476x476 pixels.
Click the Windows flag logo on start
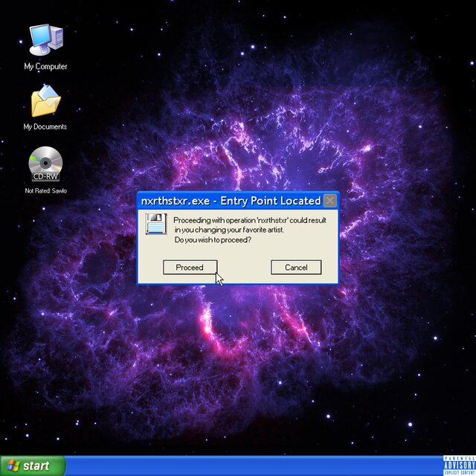(x=12, y=466)
